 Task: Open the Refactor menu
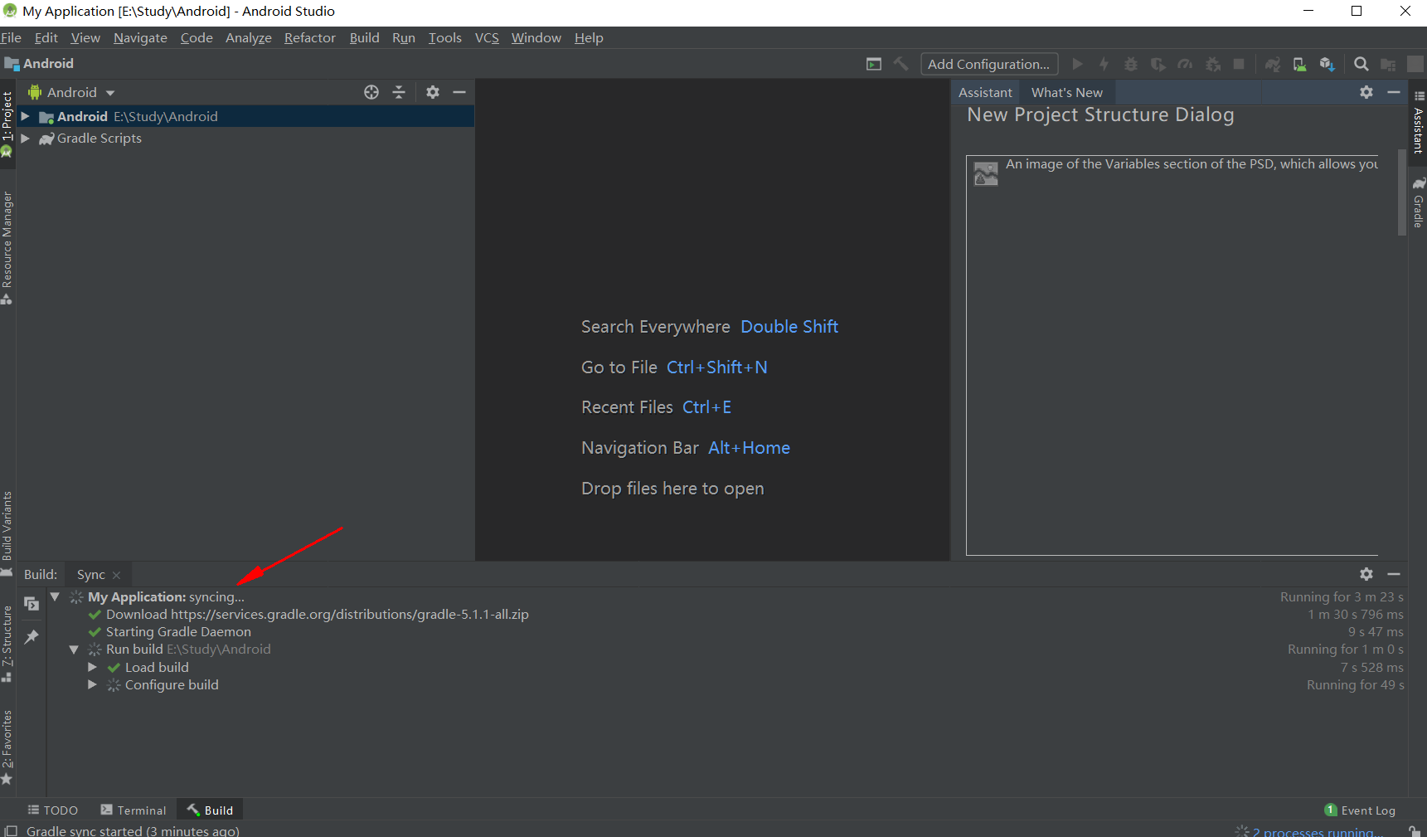pyautogui.click(x=309, y=38)
